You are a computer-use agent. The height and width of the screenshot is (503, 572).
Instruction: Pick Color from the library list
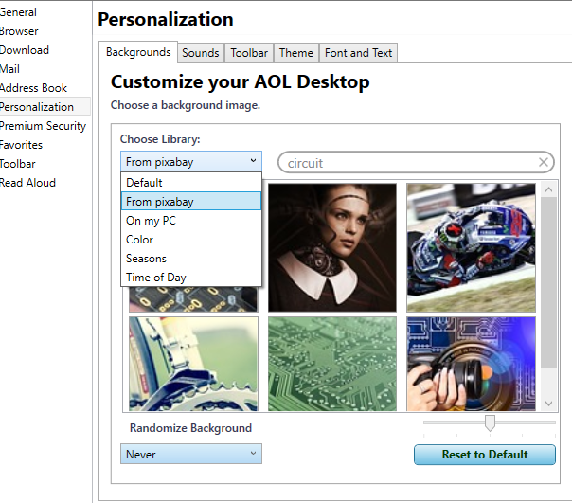[139, 240]
